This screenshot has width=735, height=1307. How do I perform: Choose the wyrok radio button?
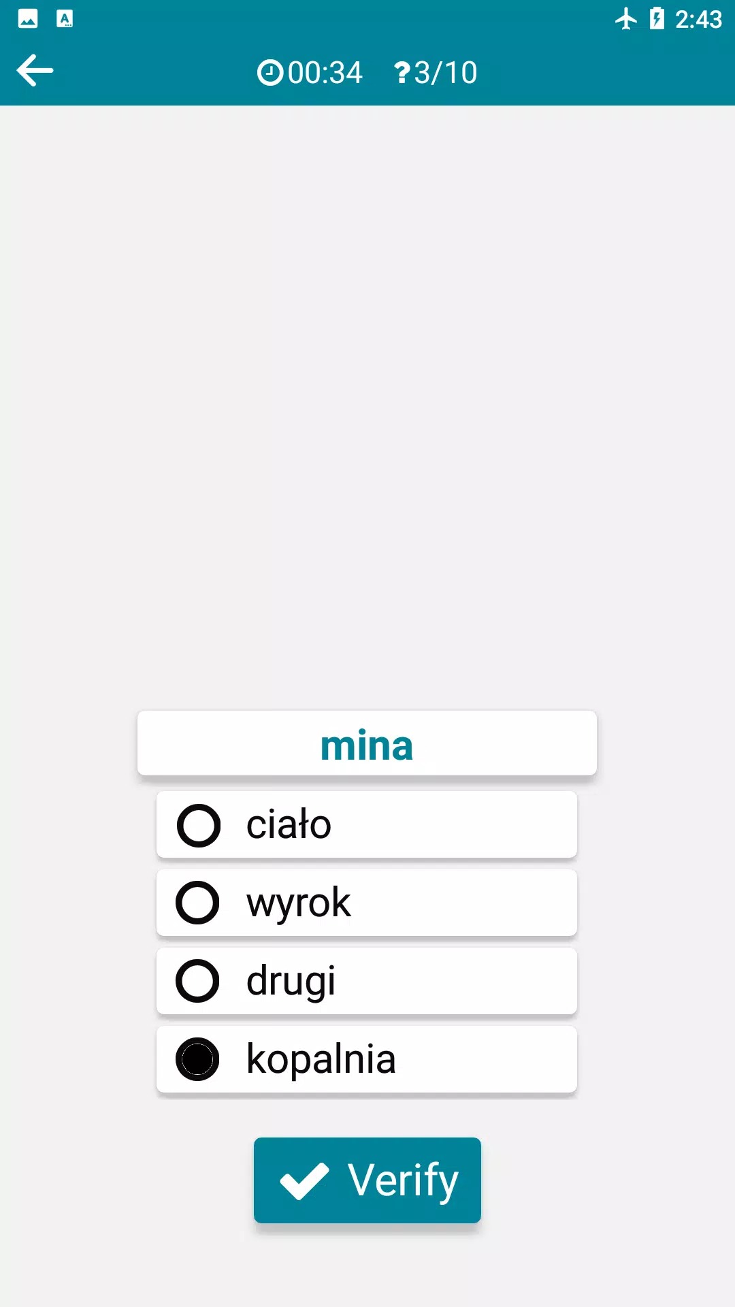197,903
